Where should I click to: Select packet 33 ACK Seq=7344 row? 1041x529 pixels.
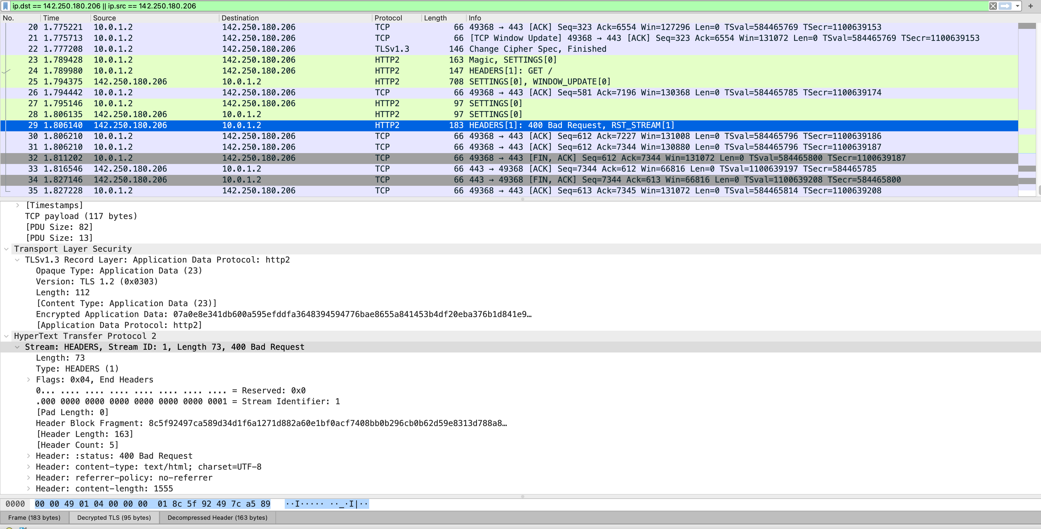click(x=509, y=169)
